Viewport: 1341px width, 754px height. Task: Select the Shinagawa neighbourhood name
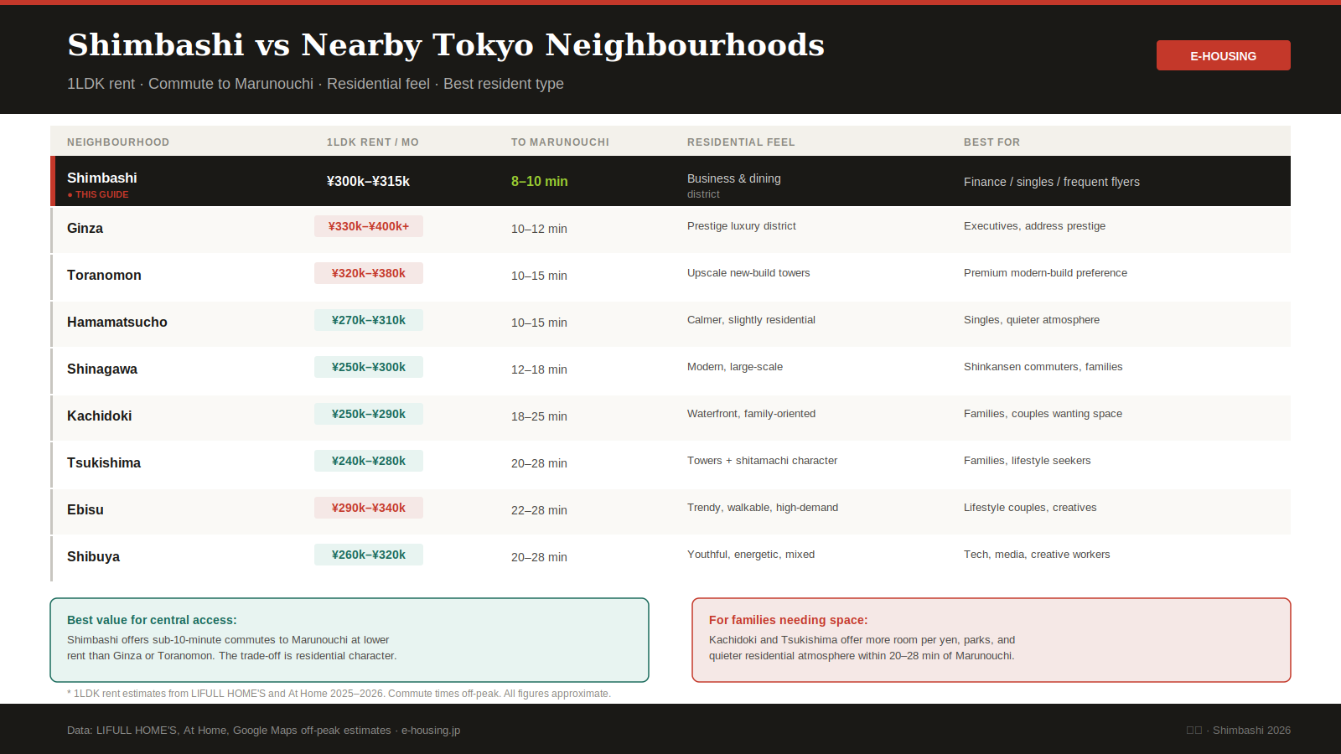pyautogui.click(x=102, y=369)
